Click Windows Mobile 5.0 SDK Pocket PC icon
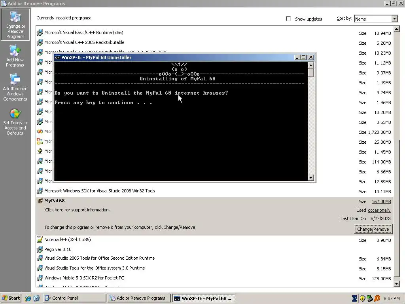Viewport: 405px width, 304px height. coord(40,278)
